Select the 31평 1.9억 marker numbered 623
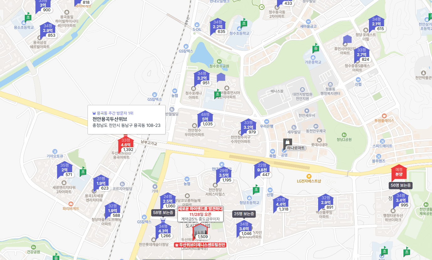Image resolution: width=432 pixels, height=260 pixels. click(x=101, y=184)
